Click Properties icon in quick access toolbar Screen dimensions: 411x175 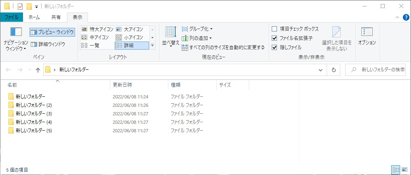(20, 6)
